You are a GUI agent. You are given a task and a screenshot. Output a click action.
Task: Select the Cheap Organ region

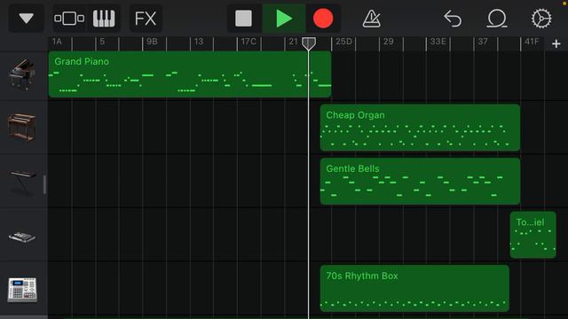(x=420, y=128)
